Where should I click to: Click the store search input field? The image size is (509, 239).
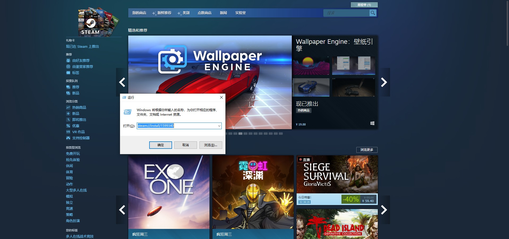tap(347, 13)
